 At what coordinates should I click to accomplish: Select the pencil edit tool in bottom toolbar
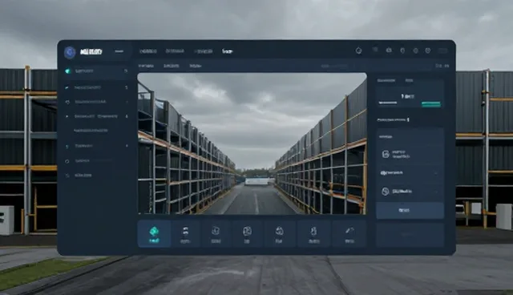pos(349,234)
